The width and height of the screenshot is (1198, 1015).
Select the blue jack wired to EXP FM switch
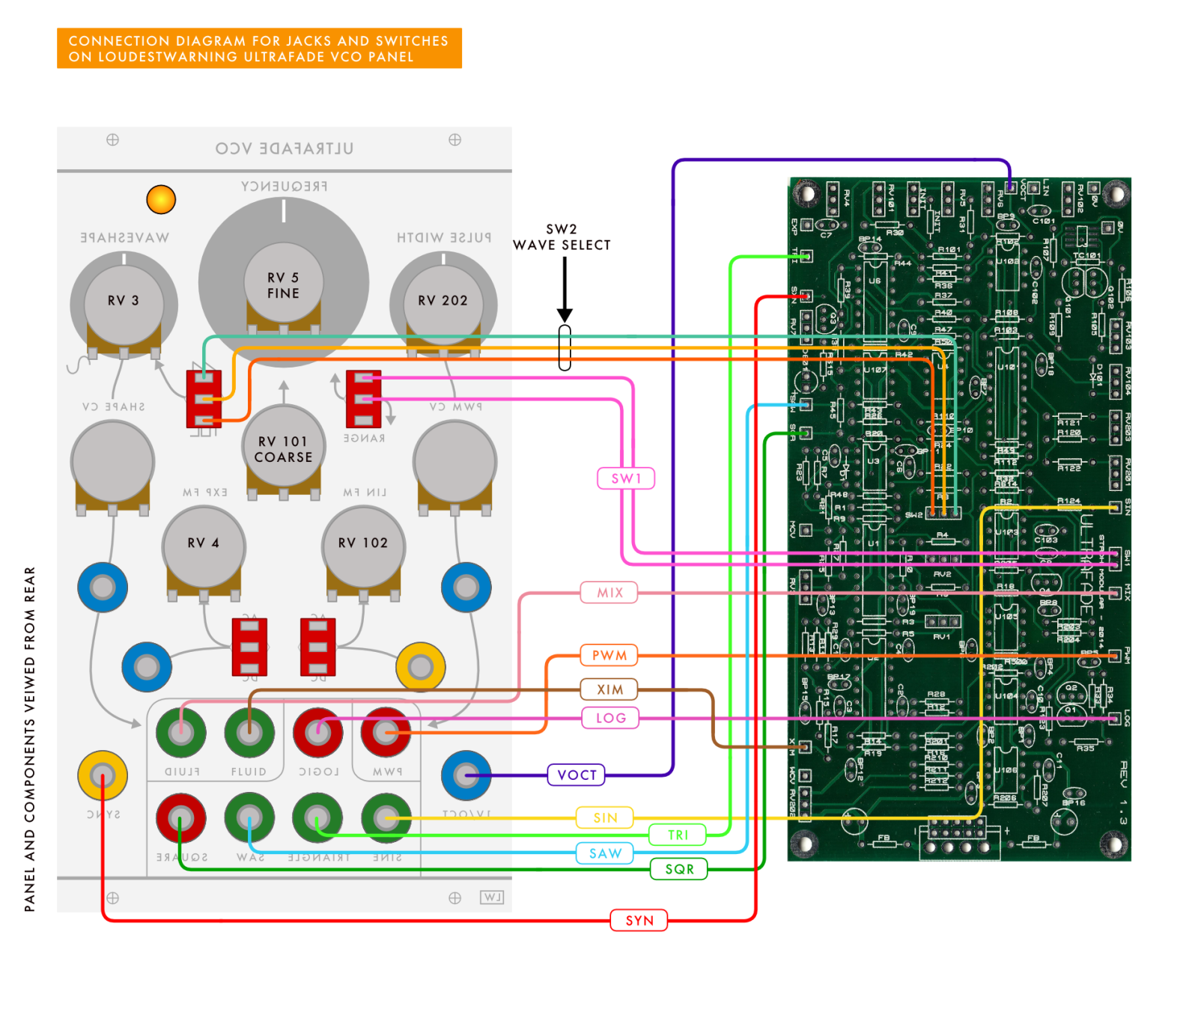pos(147,666)
